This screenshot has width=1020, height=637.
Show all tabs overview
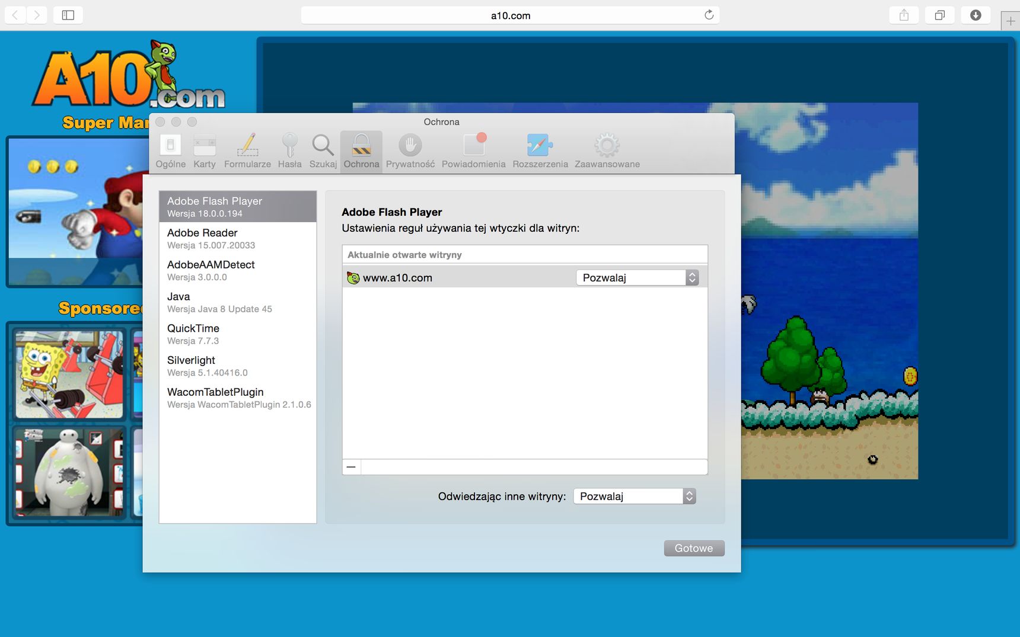[939, 15]
